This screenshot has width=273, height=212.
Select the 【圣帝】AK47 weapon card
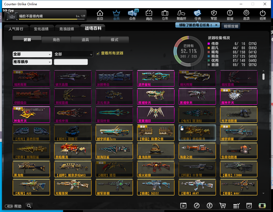tap(197, 187)
